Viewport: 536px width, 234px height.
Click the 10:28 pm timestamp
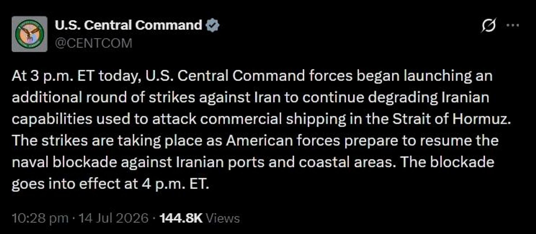tap(40, 218)
